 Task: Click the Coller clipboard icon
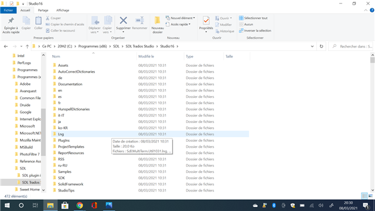[38, 21]
